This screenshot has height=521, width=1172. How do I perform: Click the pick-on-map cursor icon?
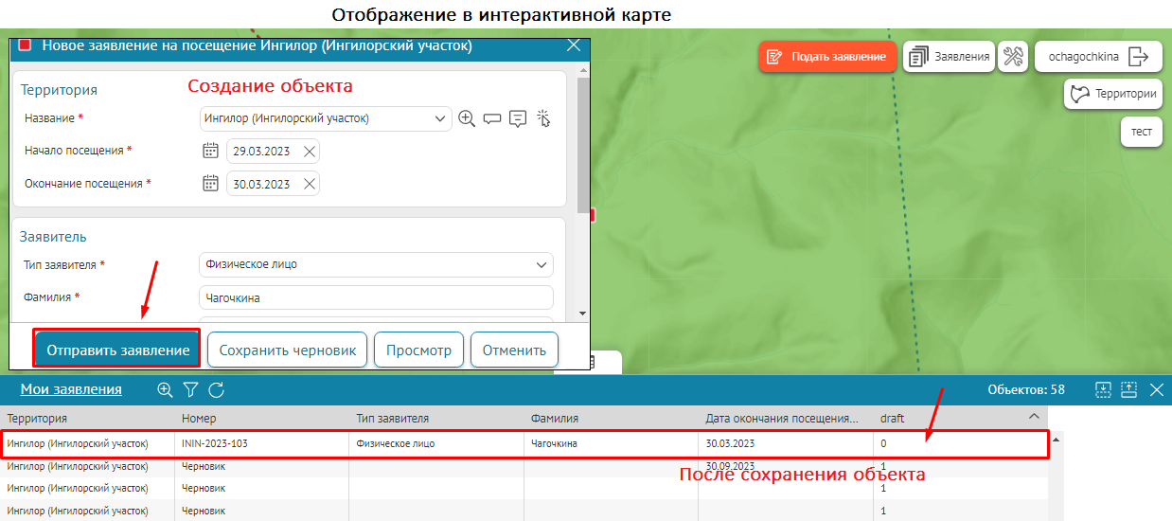(543, 118)
